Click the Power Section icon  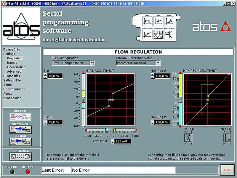click(x=169, y=34)
